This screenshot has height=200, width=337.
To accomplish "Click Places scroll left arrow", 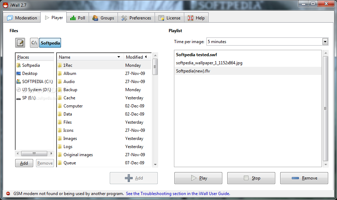I will [x=18, y=153].
